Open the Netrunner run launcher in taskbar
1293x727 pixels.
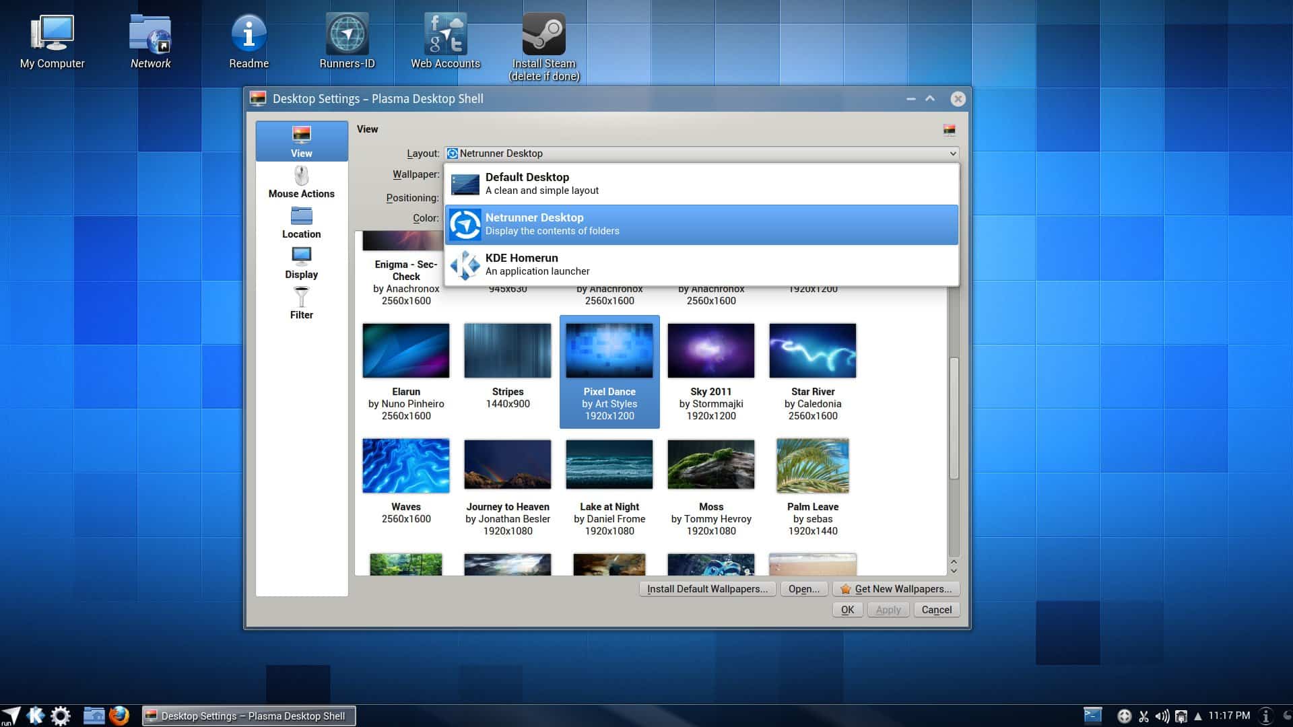10,716
